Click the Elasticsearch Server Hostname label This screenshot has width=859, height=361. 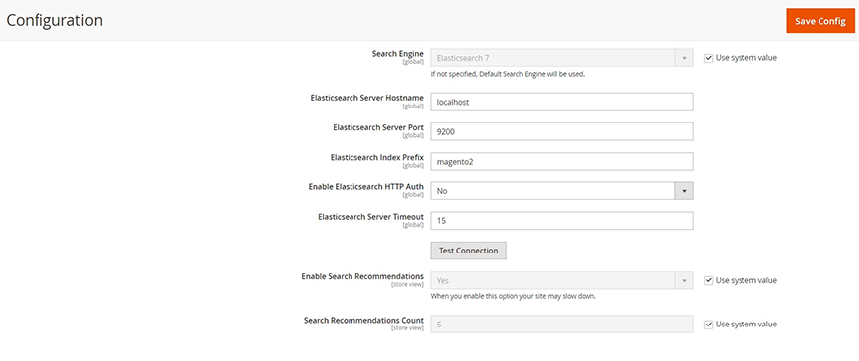tap(366, 98)
